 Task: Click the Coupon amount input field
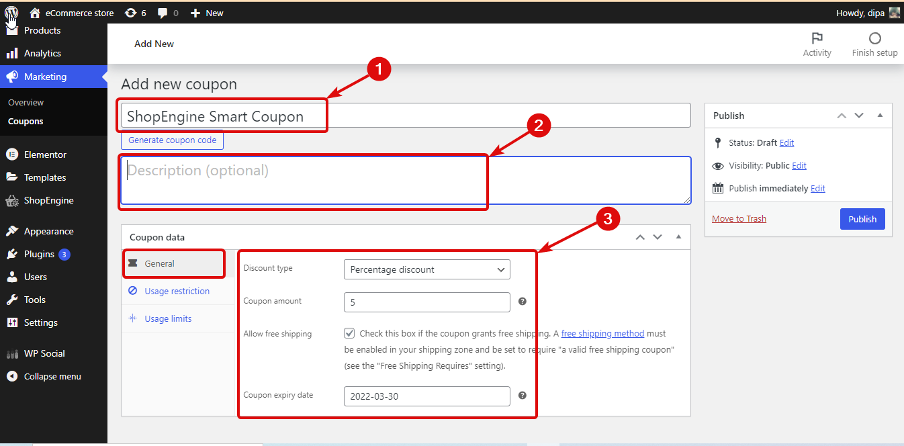pos(427,302)
